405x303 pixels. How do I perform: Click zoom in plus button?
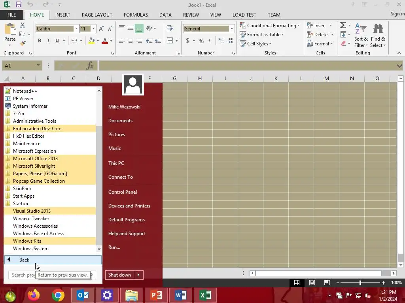click(x=383, y=283)
